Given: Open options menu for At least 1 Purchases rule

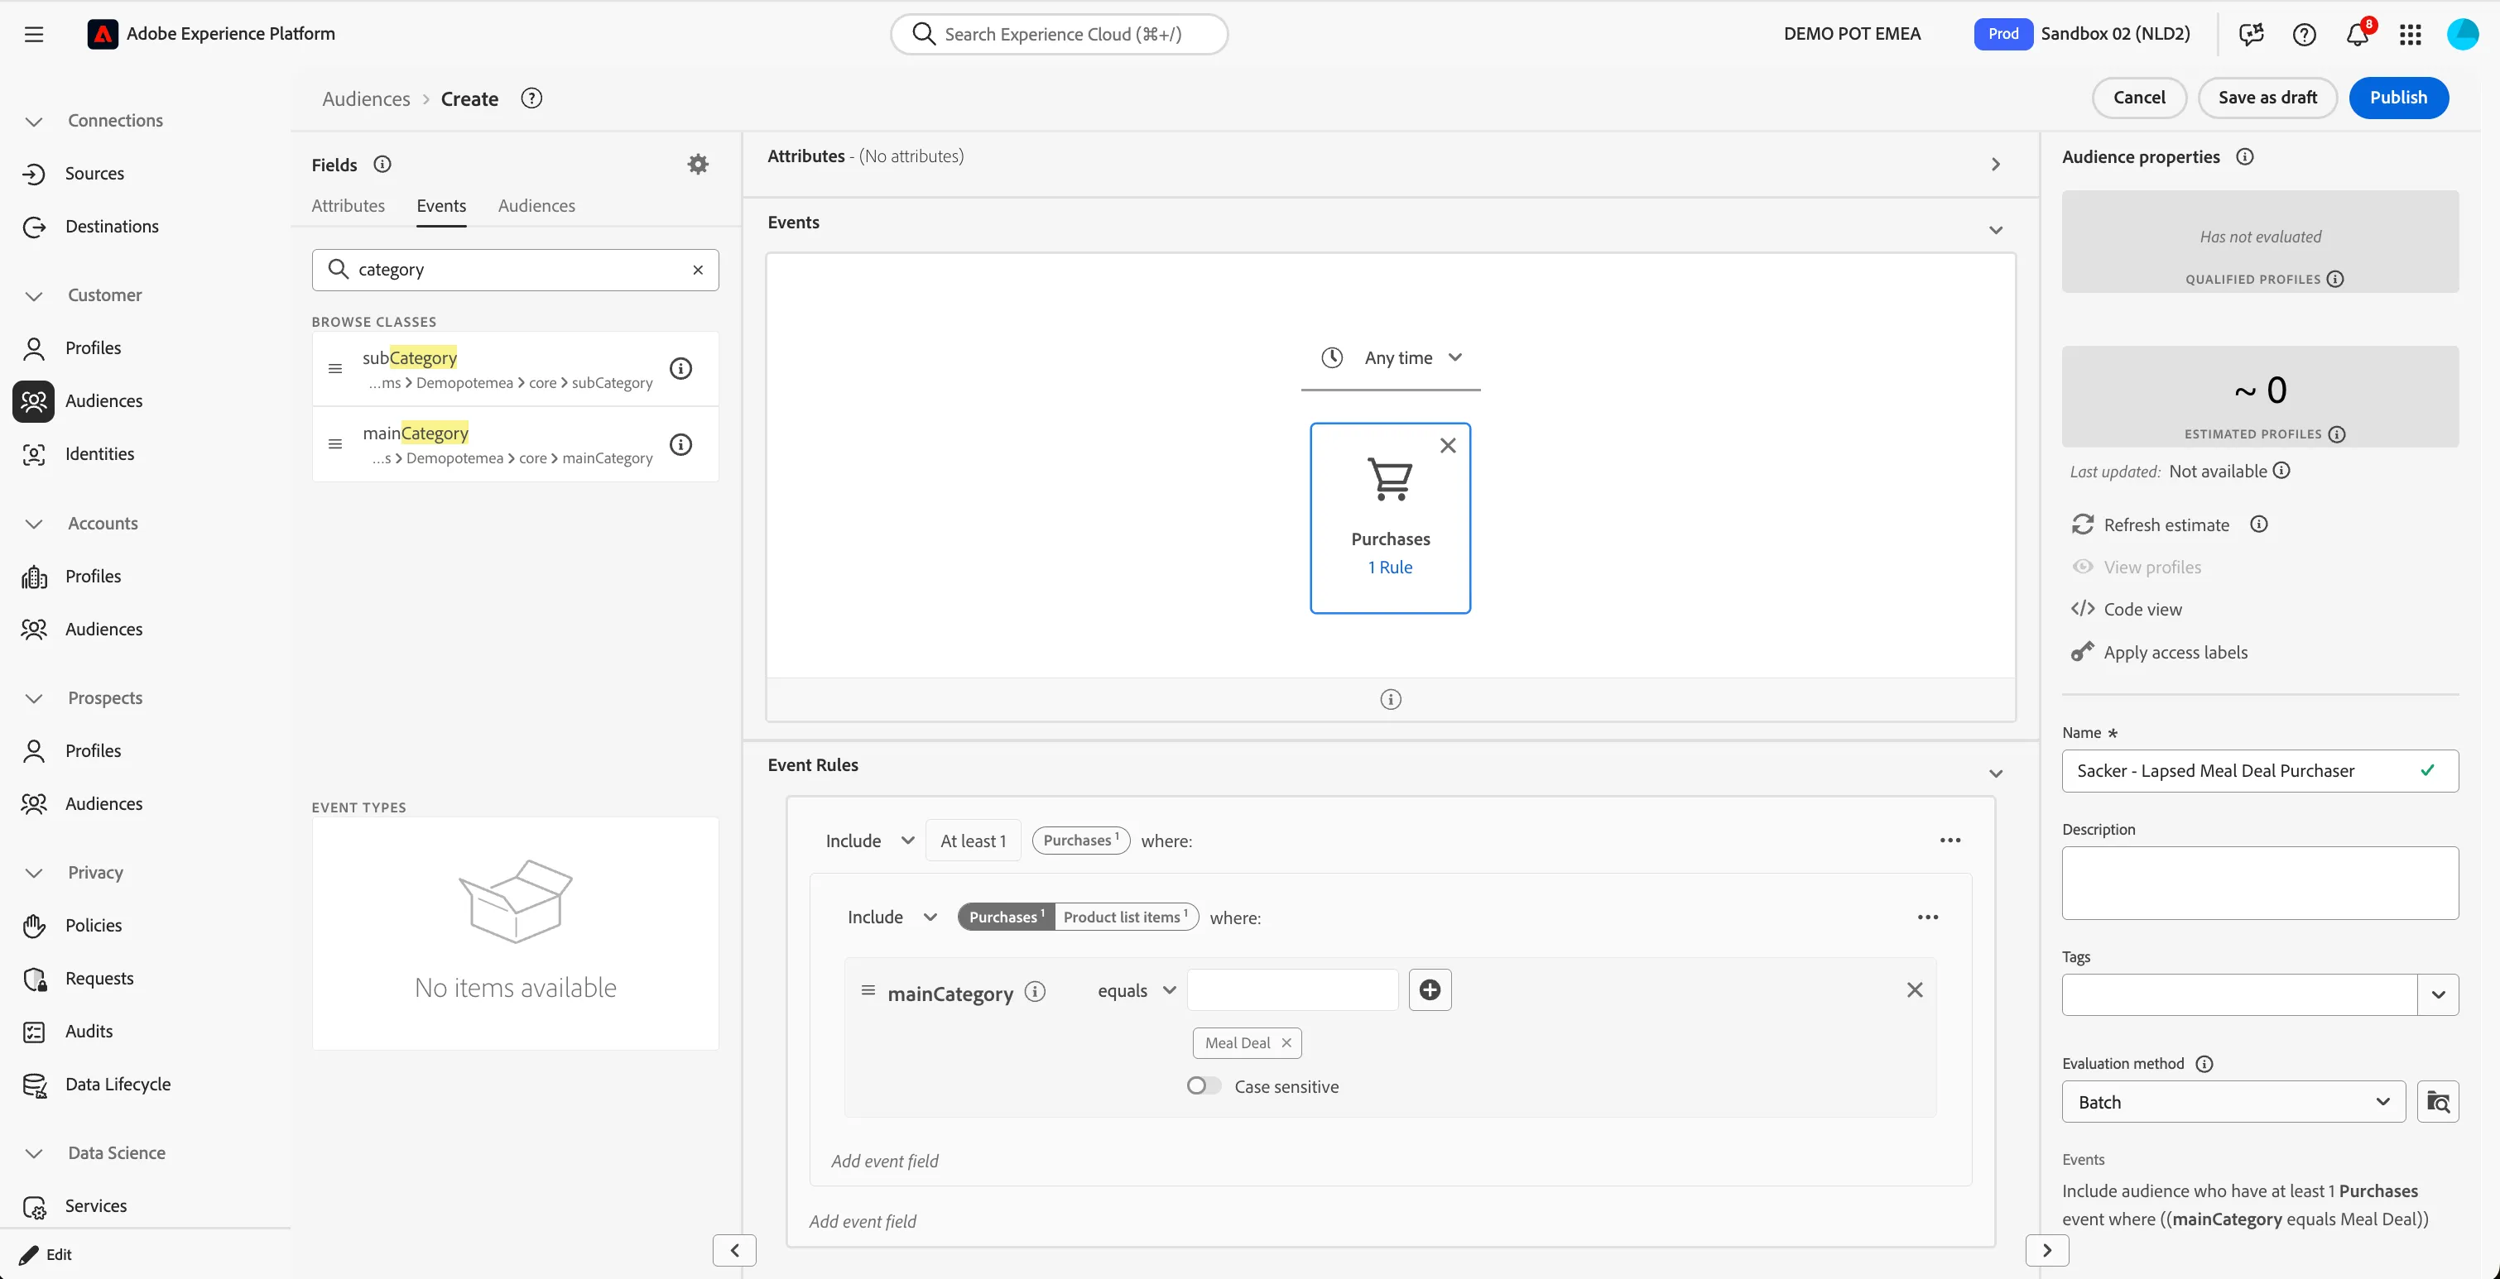Looking at the screenshot, I should (x=1950, y=840).
